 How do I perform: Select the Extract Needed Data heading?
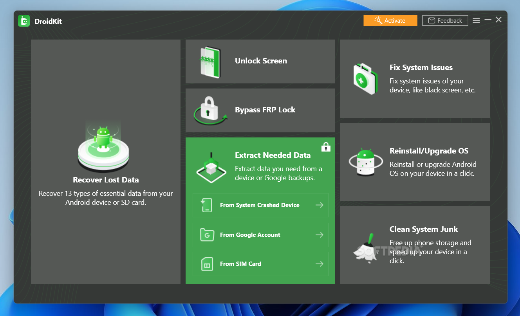point(273,155)
